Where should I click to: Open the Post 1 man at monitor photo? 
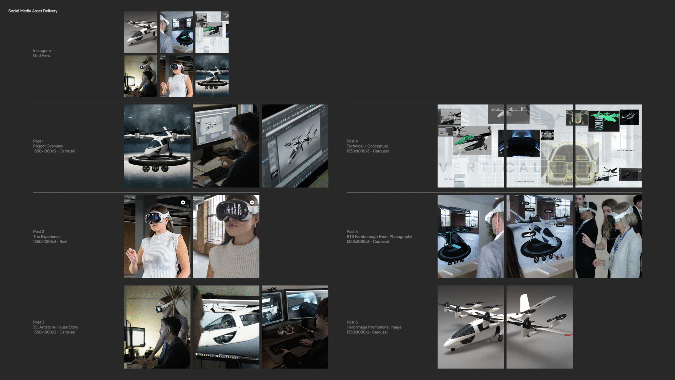tap(226, 146)
